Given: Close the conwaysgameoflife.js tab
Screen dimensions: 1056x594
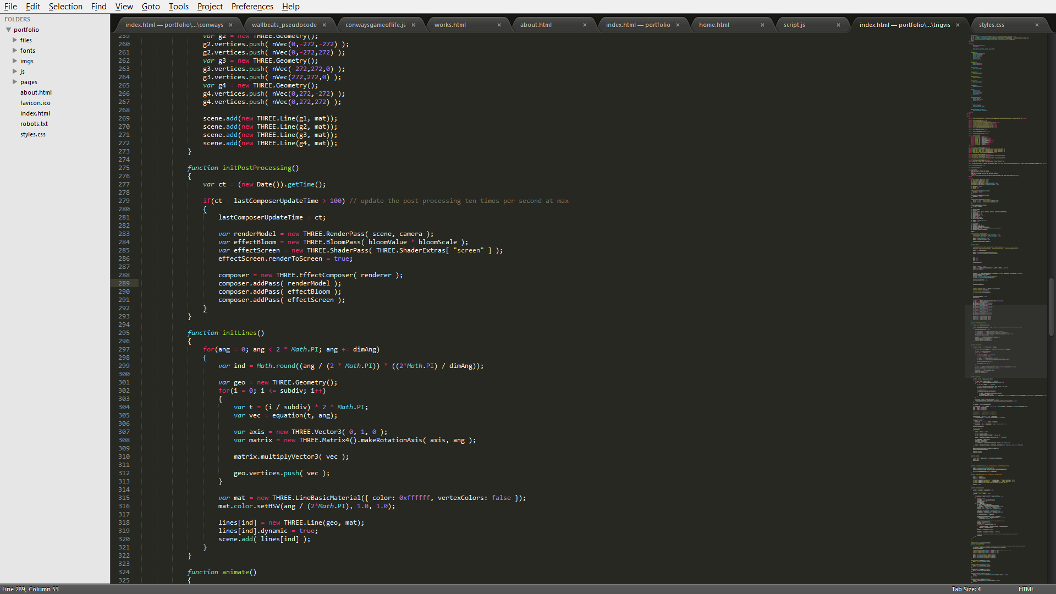Looking at the screenshot, I should tap(413, 25).
